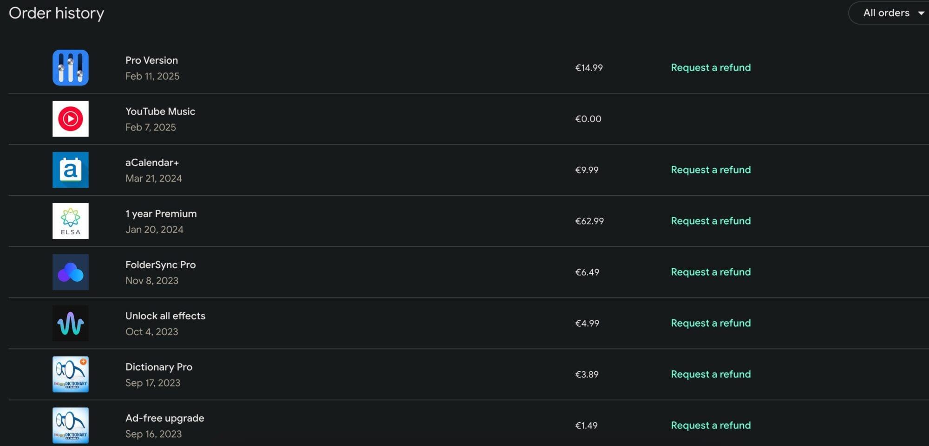Open the YouTube Music app icon
929x446 pixels.
click(71, 119)
